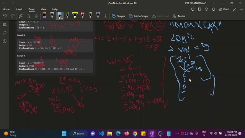This screenshot has height=138, width=245.
Task: Open OneNote notifications bell
Action: point(214,9)
